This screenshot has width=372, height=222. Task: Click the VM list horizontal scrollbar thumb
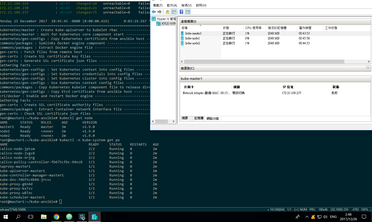tap(264, 61)
